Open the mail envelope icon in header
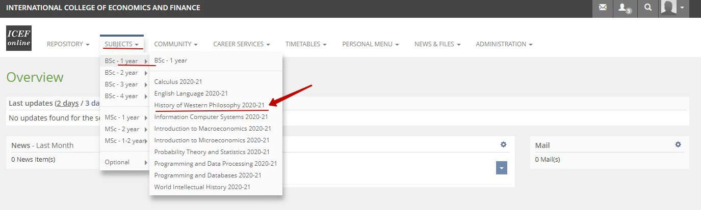This screenshot has width=701, height=210. point(603,8)
